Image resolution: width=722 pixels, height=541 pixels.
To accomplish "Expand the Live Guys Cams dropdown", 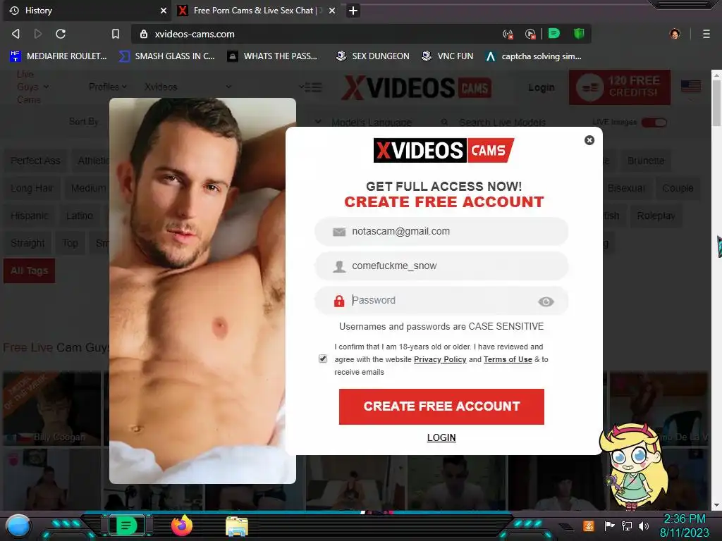I will point(32,87).
